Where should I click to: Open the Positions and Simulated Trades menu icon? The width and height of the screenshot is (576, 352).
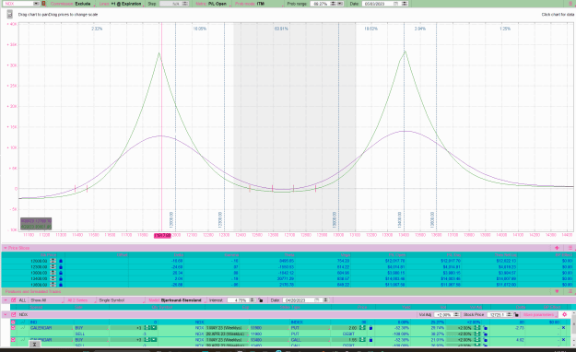[570, 291]
